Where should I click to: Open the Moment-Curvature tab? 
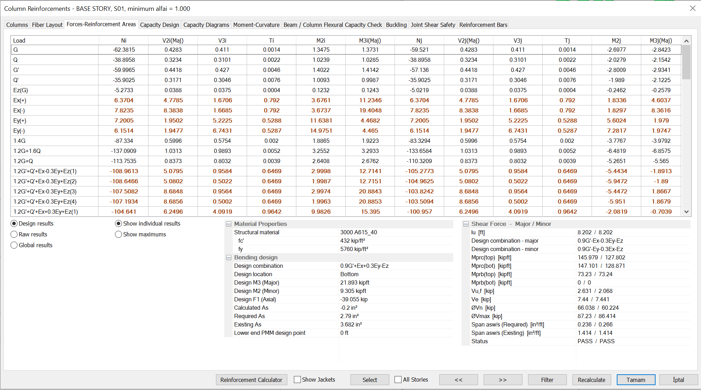coord(256,25)
